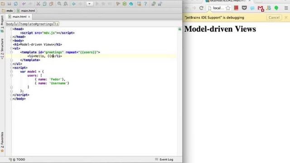This screenshot has width=290, height=163.
Task: Click the Save All toolbar icon
Action: (x=9, y=4)
